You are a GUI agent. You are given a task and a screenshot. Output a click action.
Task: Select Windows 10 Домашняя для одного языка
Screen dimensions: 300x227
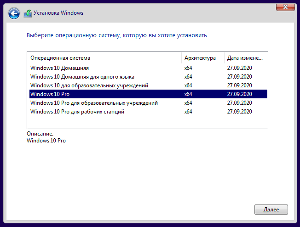click(x=148, y=77)
